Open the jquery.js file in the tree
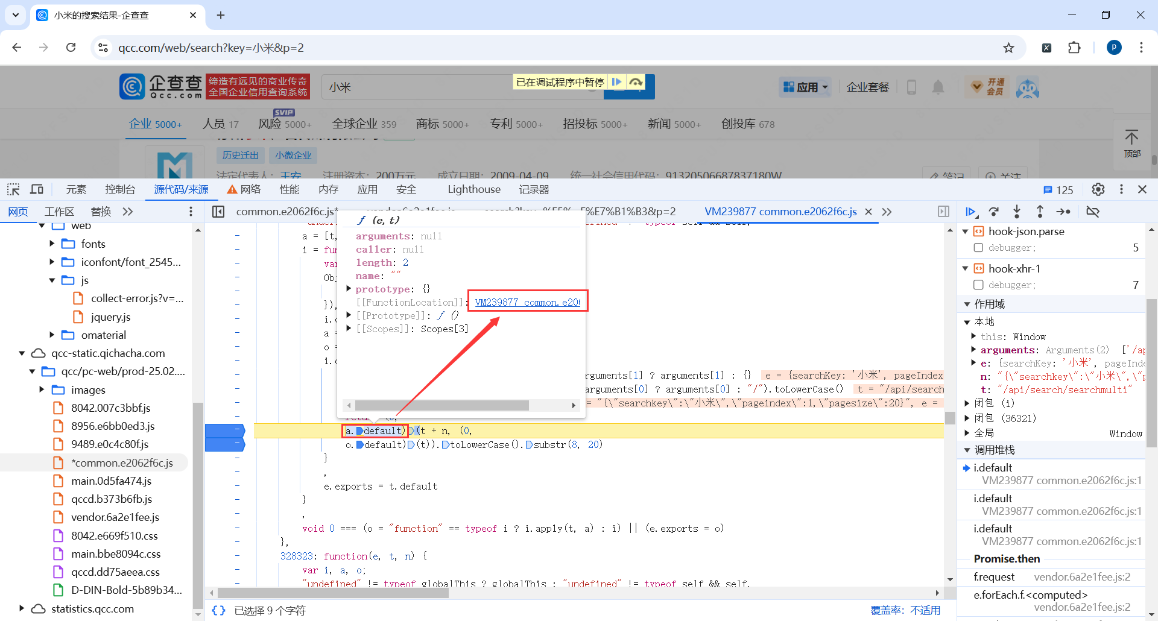This screenshot has width=1158, height=621. coord(110,317)
